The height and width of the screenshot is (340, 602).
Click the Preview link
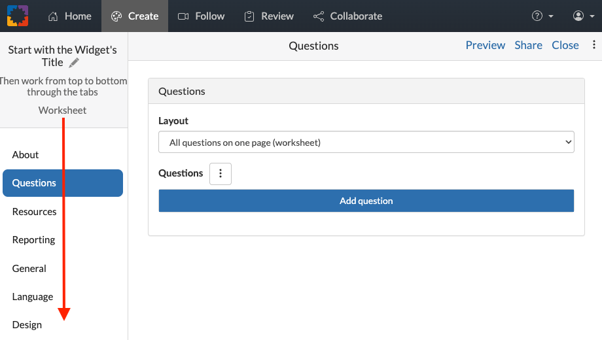tap(486, 45)
